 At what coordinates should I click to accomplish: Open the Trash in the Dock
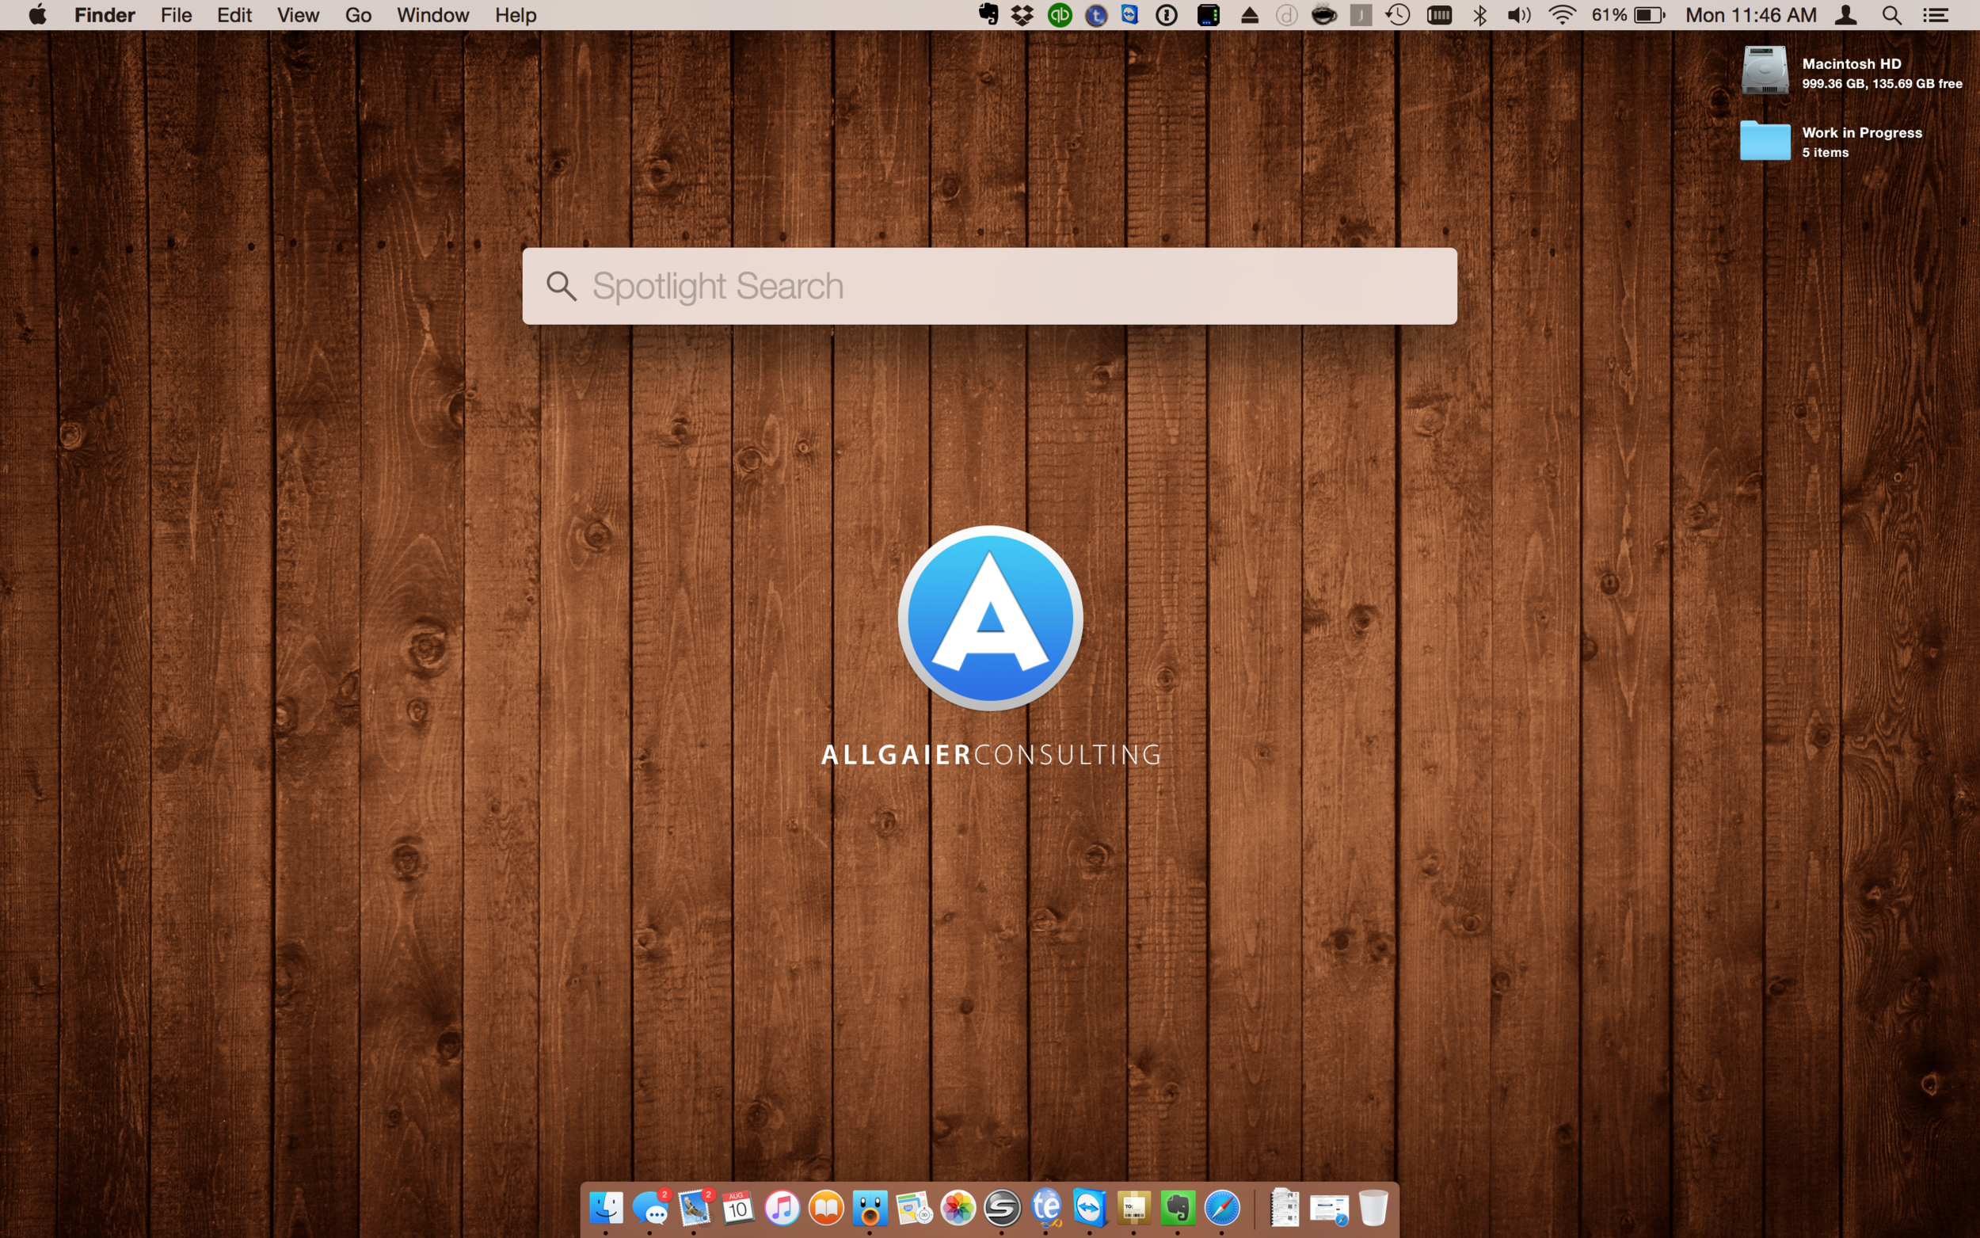(x=1373, y=1207)
